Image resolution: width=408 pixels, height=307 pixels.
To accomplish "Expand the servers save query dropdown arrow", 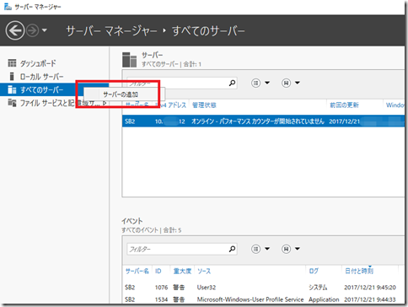I will tap(298, 83).
